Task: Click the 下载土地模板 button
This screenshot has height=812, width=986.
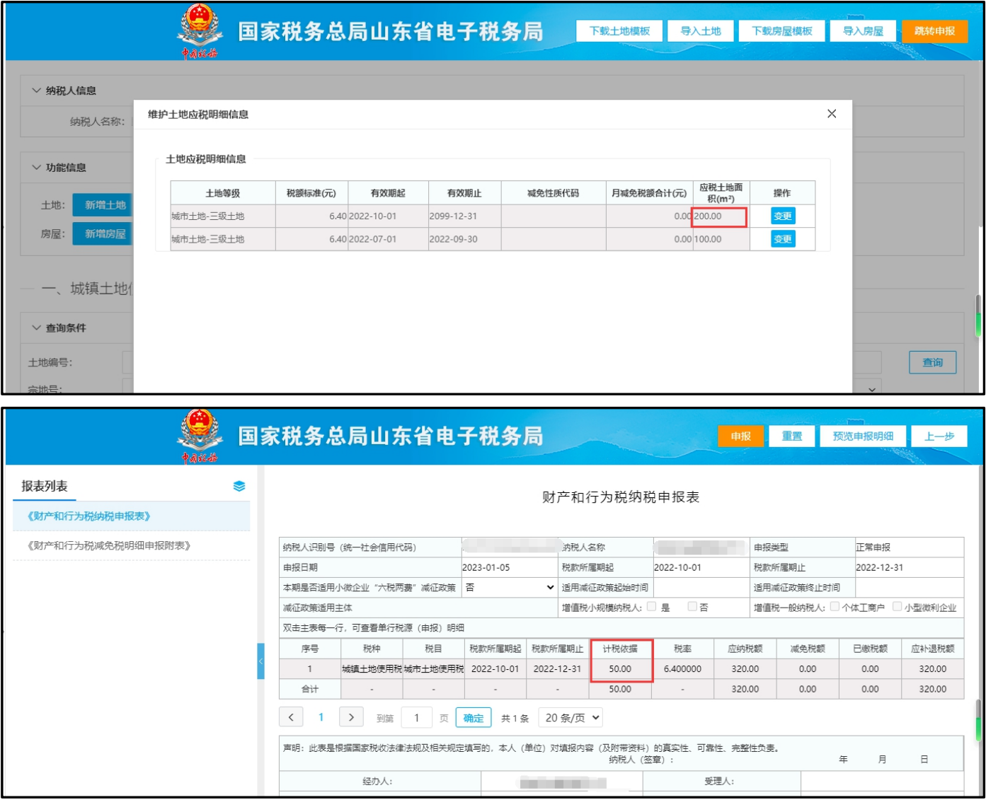Action: tap(619, 31)
